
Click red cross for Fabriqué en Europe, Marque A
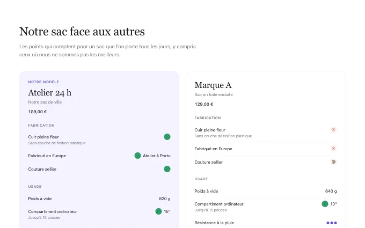(x=333, y=148)
